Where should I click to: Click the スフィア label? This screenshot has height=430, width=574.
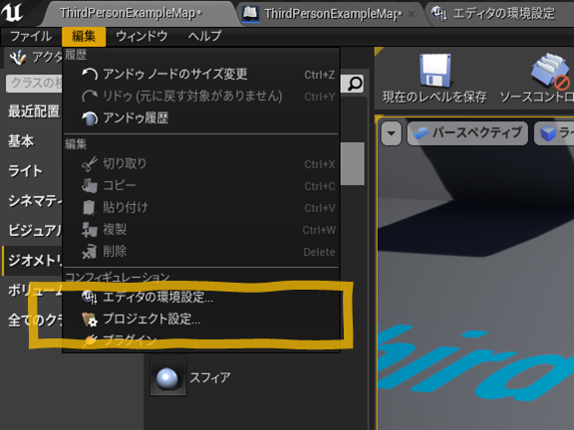210,378
